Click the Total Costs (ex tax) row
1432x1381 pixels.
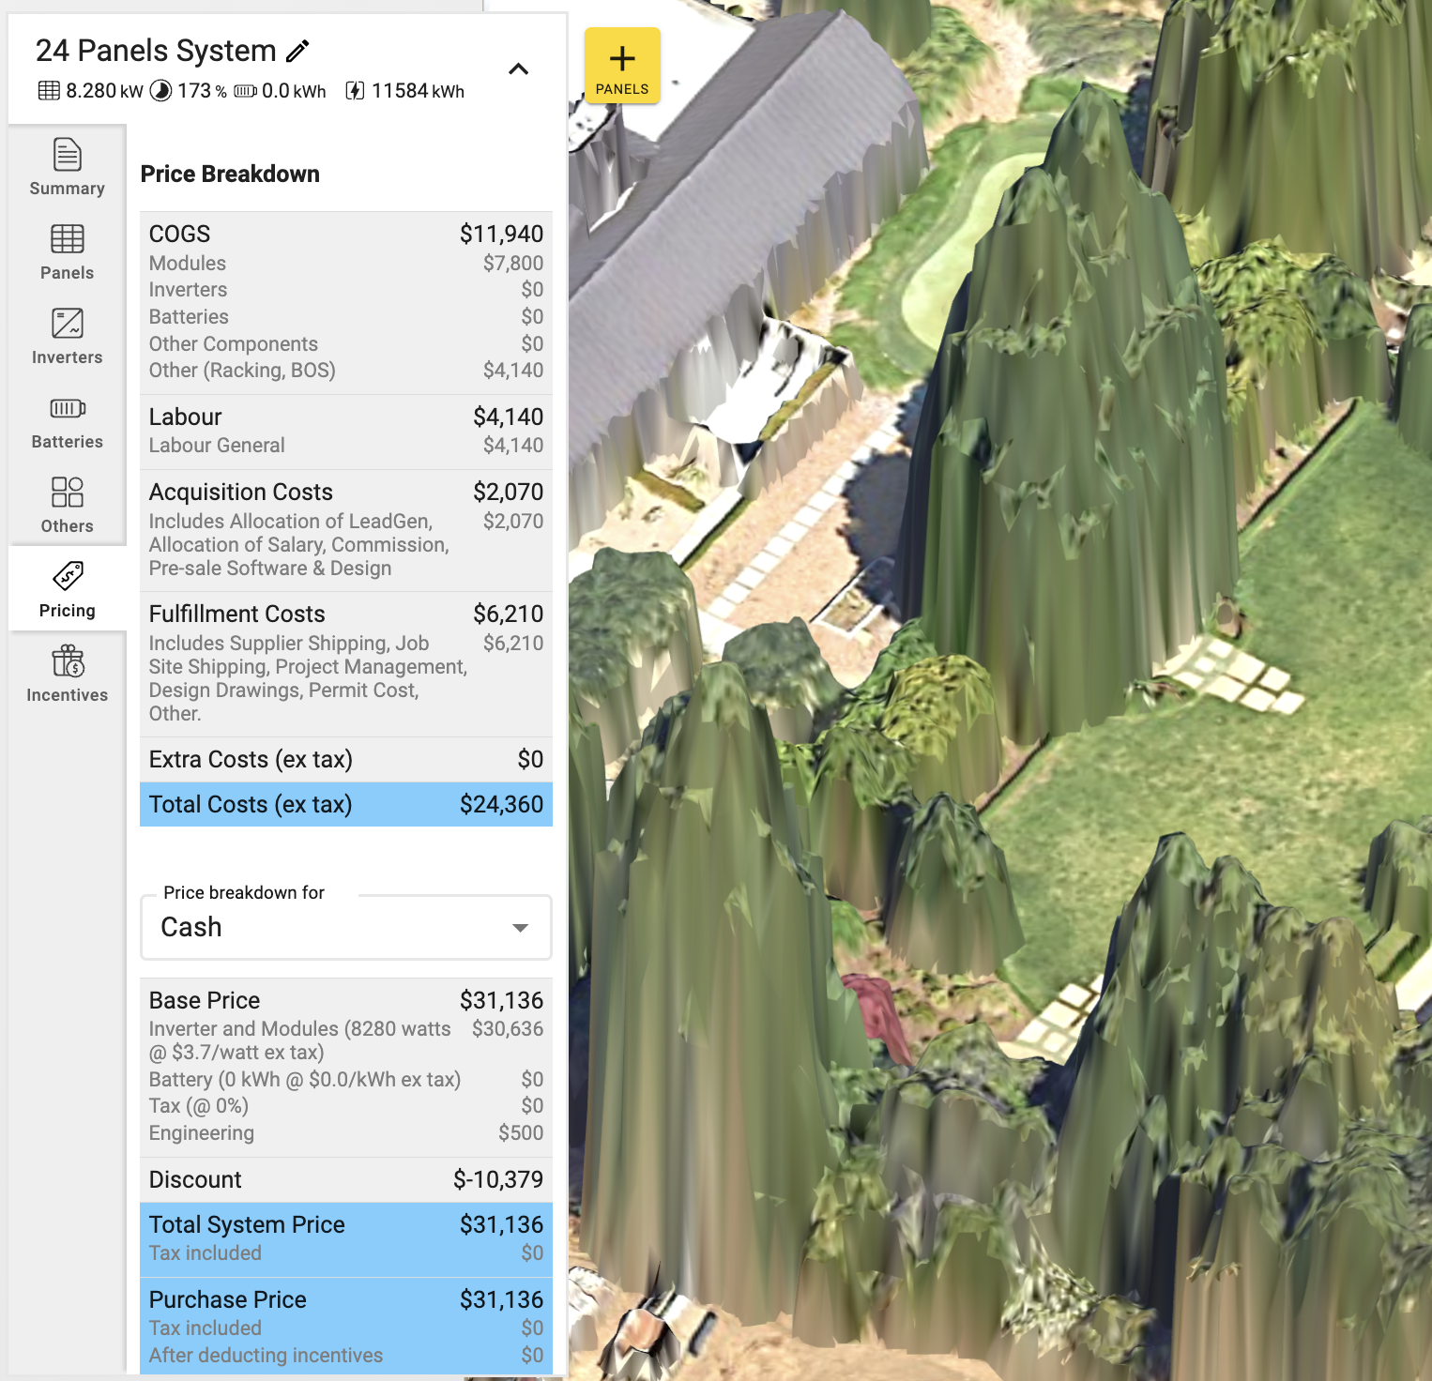pos(346,804)
